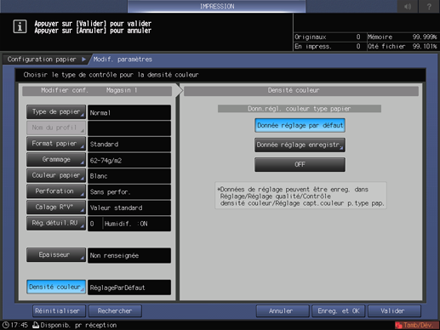The image size is (440, 330).
Task: Select Donnée réglage par défaut option
Action: 300,125
